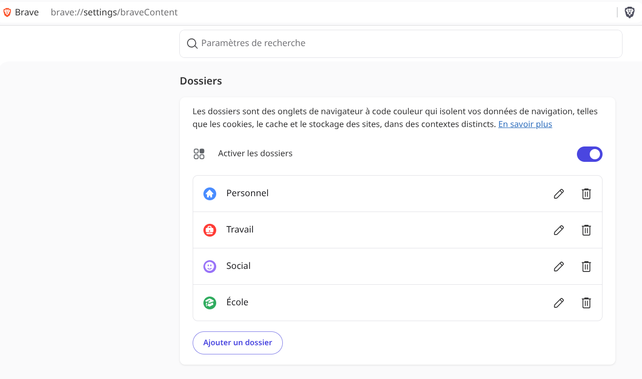Edit the Personnel folder with pencil icon

point(559,194)
